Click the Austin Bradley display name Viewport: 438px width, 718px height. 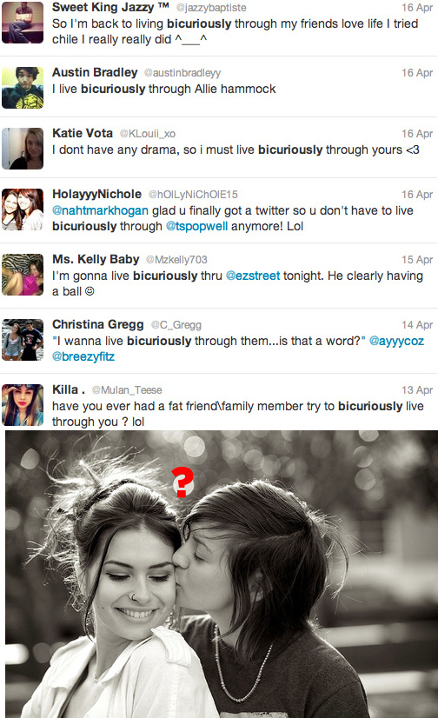(x=95, y=72)
